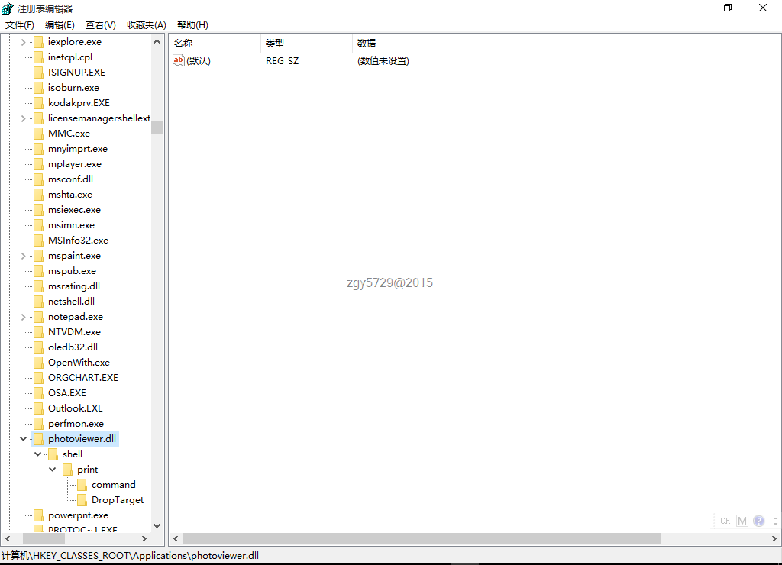Viewport: 782px width, 565px height.
Task: Collapse the photoviewer.dll tree node
Action: click(23, 439)
